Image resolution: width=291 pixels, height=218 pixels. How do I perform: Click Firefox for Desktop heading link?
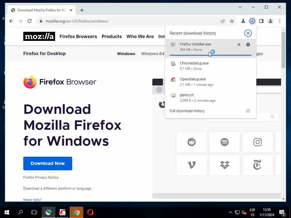point(45,53)
